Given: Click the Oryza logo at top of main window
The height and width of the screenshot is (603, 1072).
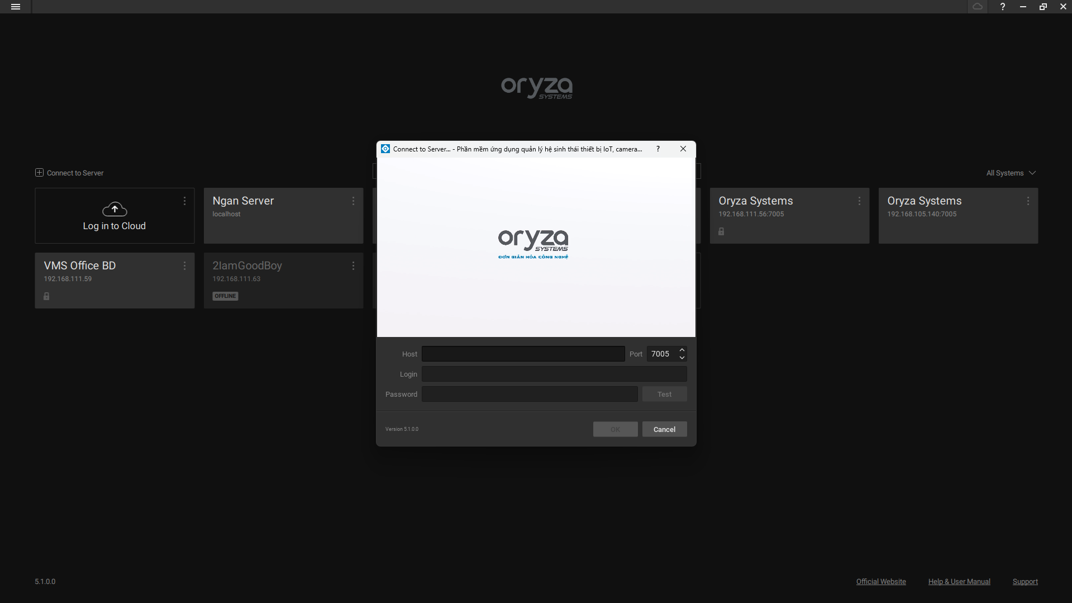Looking at the screenshot, I should point(537,88).
